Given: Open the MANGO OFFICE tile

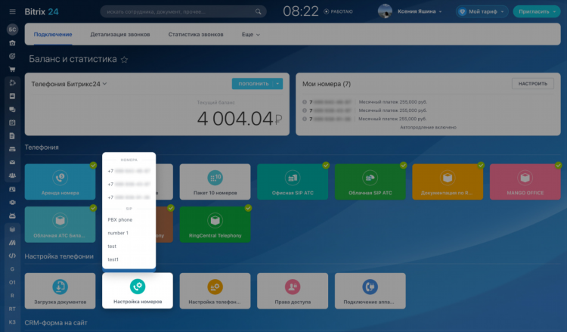Looking at the screenshot, I should click(x=525, y=182).
